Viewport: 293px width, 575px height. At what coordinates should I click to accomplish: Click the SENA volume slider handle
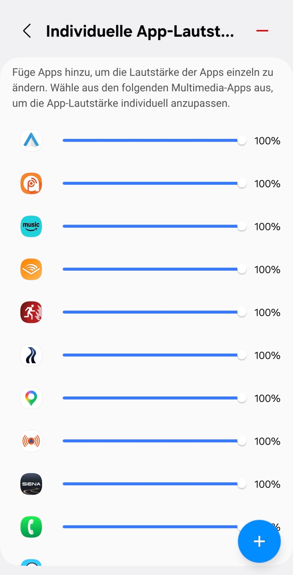click(x=242, y=484)
